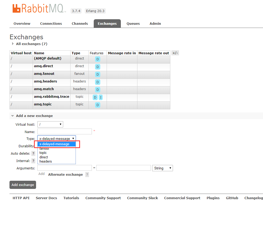
Task: Focus the exchange Name input field
Action: tap(64, 131)
